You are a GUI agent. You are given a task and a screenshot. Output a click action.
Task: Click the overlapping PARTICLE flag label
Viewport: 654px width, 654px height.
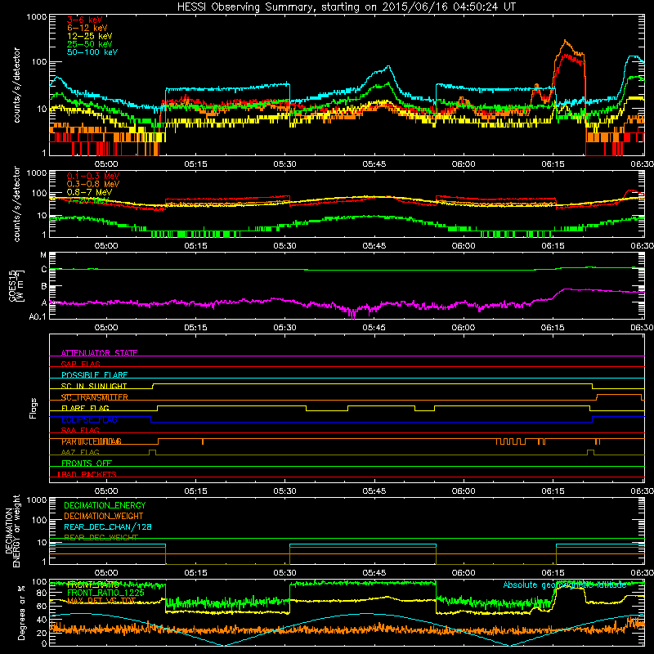(x=92, y=441)
